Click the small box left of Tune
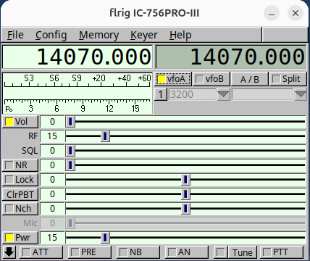Viewport: 310px width, 261px height. pyautogui.click(x=220, y=252)
